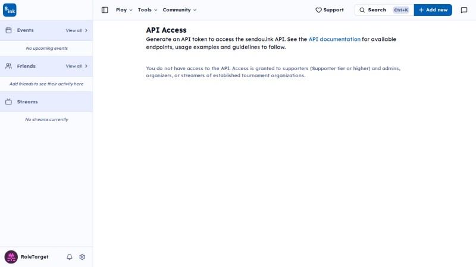
Task: Expand the Community dropdown chevron
Action: (195, 10)
